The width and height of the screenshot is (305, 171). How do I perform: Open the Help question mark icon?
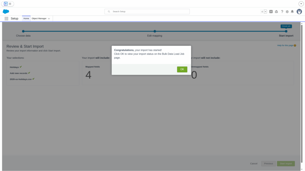point(282,12)
